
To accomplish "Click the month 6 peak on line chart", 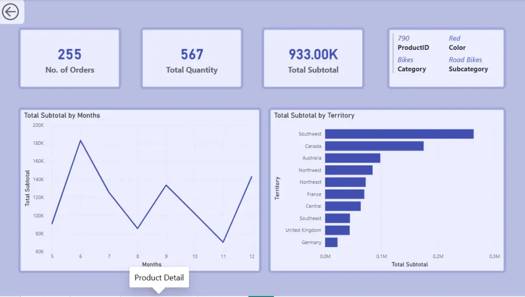I will point(80,141).
